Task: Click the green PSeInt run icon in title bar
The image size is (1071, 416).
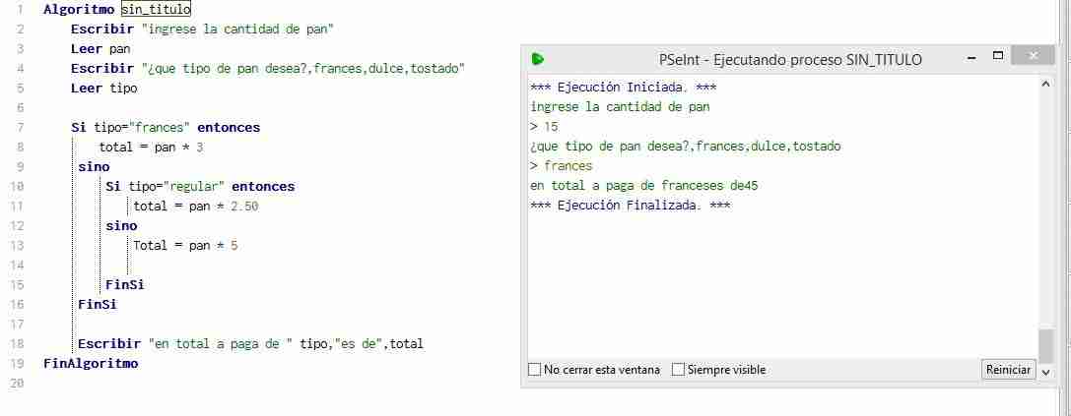Action: [x=538, y=59]
